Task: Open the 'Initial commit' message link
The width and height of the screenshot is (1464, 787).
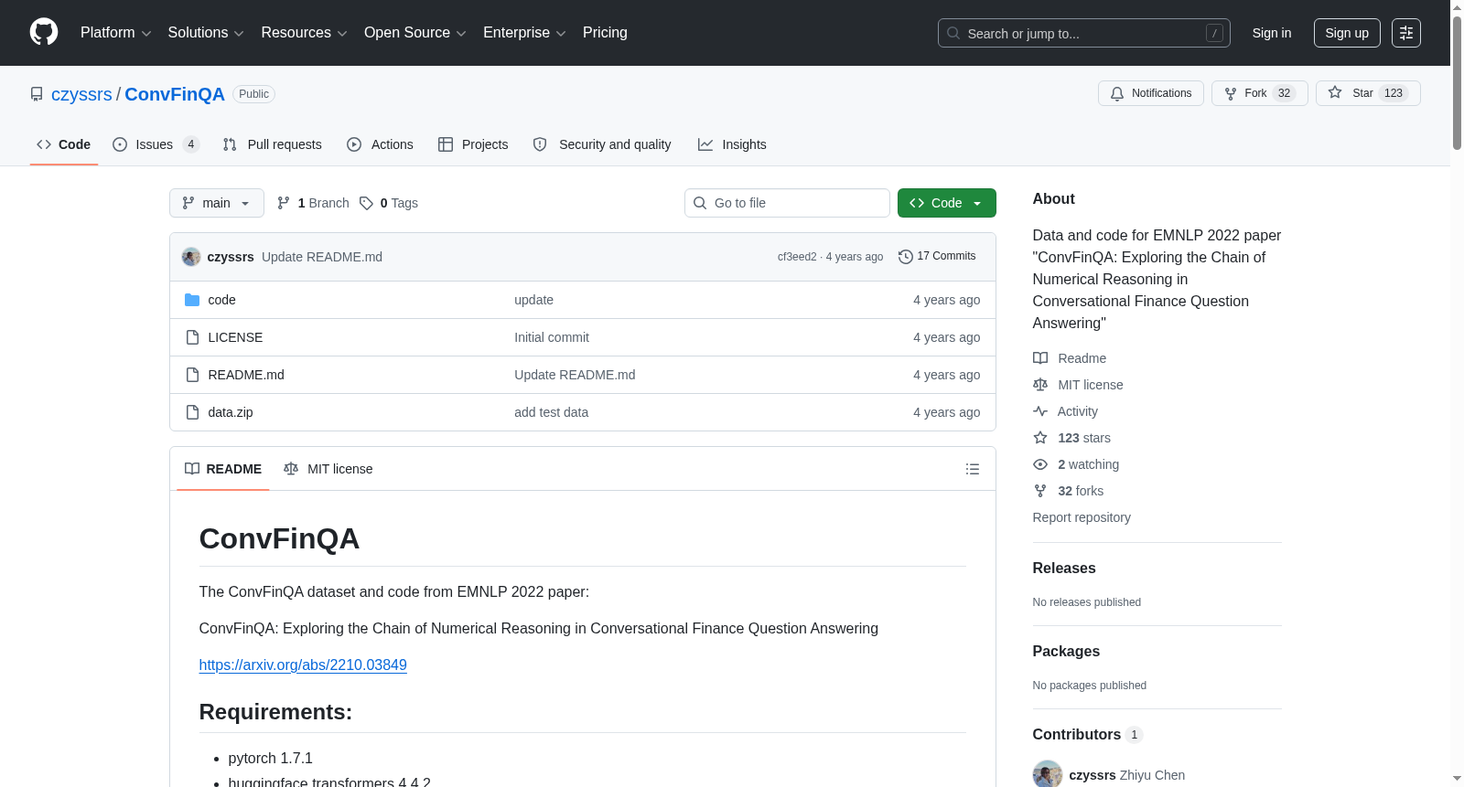Action: click(552, 337)
